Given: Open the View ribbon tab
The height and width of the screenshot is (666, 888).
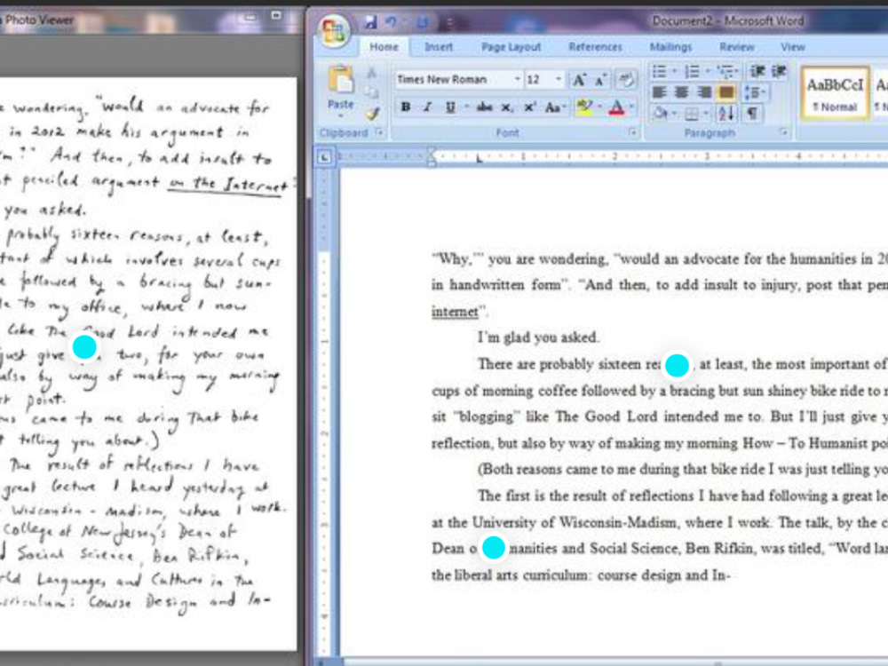Looking at the screenshot, I should (x=792, y=47).
